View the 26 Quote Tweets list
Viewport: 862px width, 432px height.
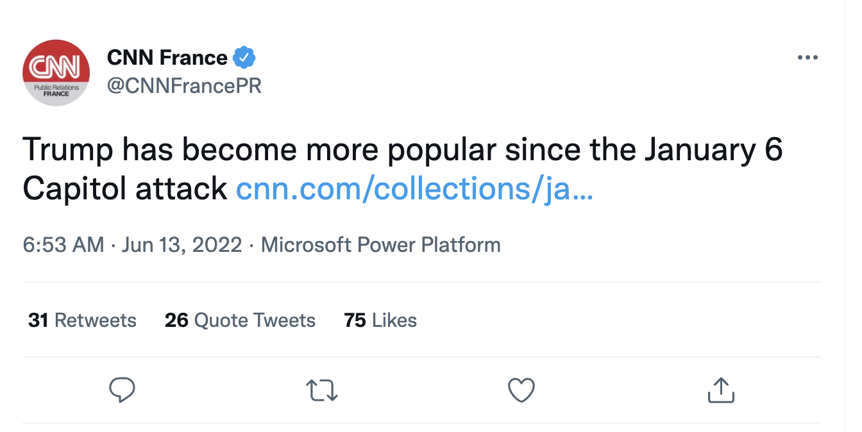[x=240, y=320]
